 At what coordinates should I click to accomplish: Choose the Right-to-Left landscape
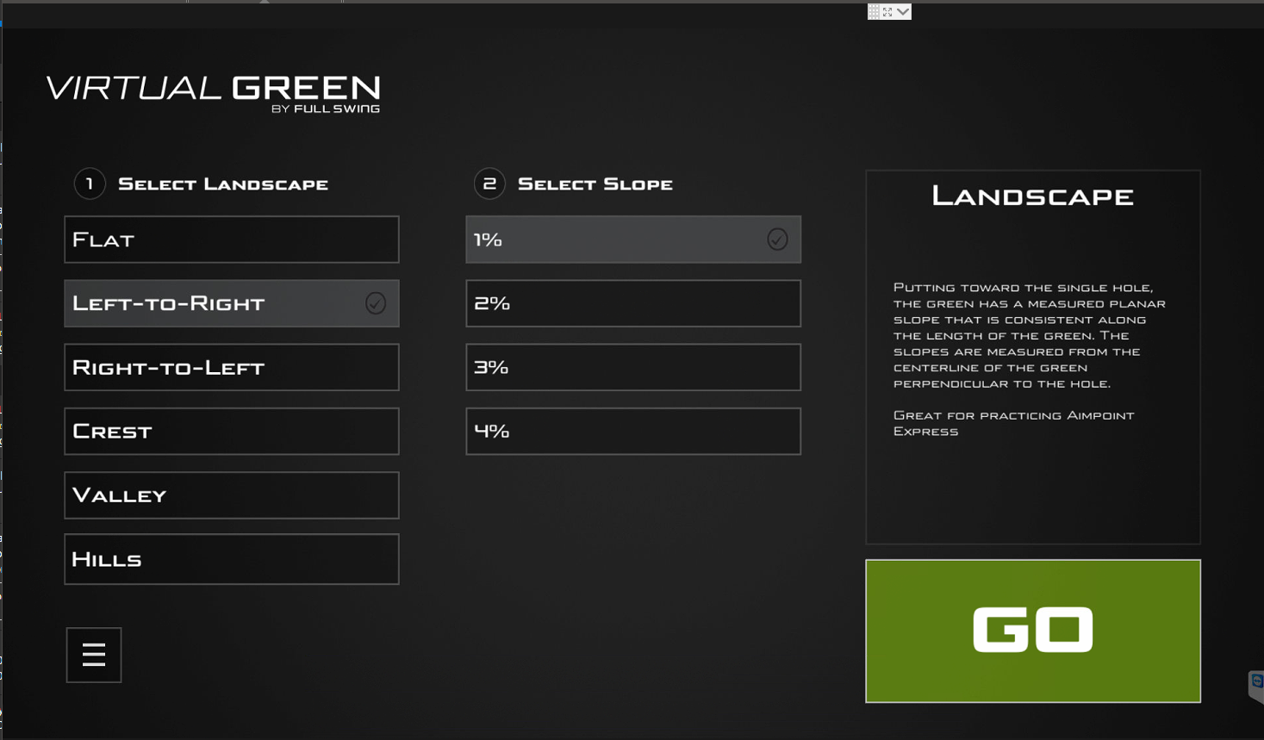[x=231, y=367]
